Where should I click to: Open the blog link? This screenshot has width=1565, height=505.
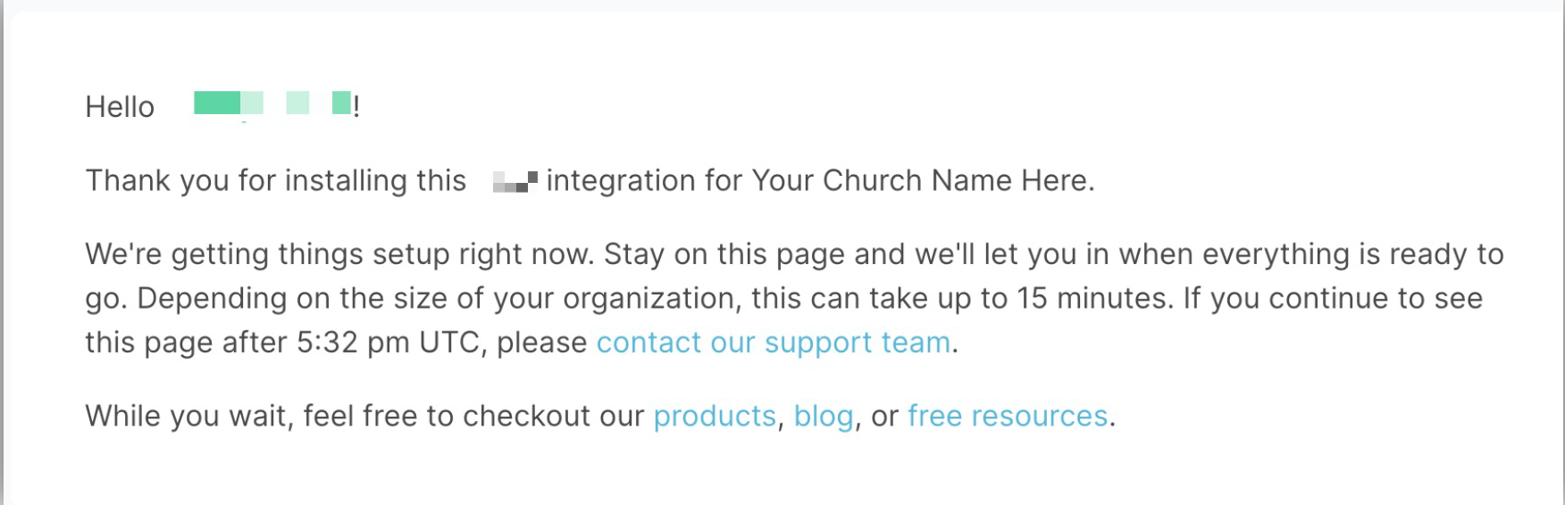pos(823,416)
